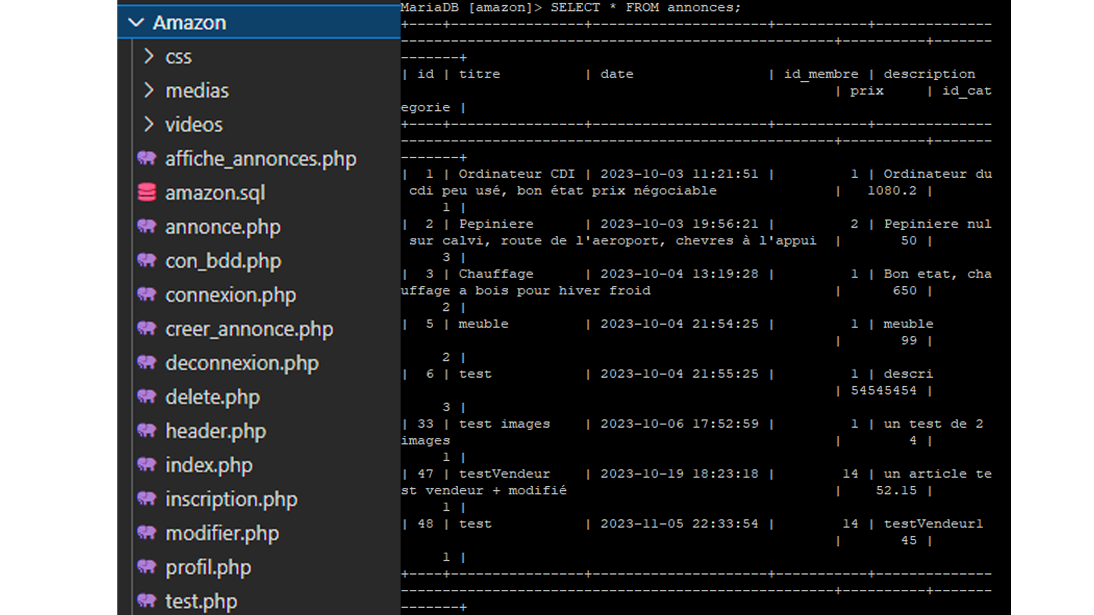Open file connexion.php
This screenshot has width=1094, height=615.
(x=231, y=295)
